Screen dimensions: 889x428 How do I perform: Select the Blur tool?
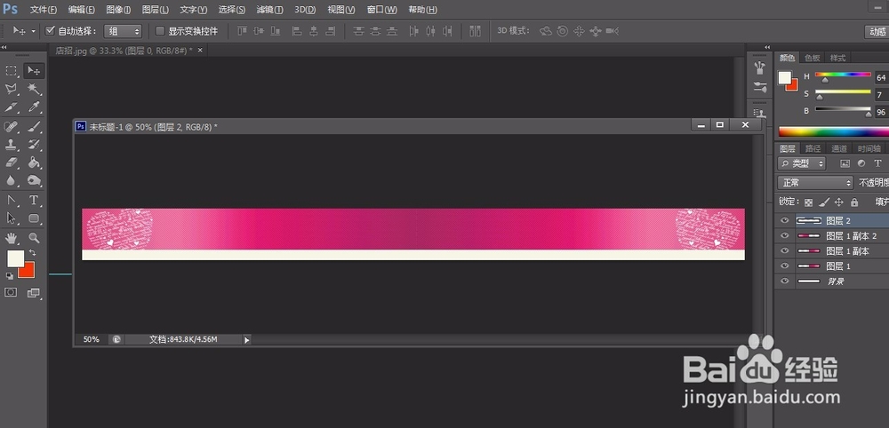tap(12, 180)
